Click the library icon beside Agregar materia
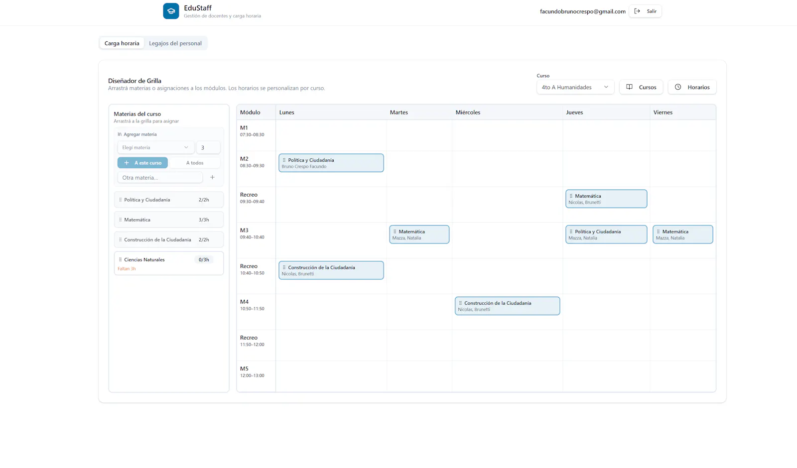This screenshot has width=797, height=468. pos(120,134)
